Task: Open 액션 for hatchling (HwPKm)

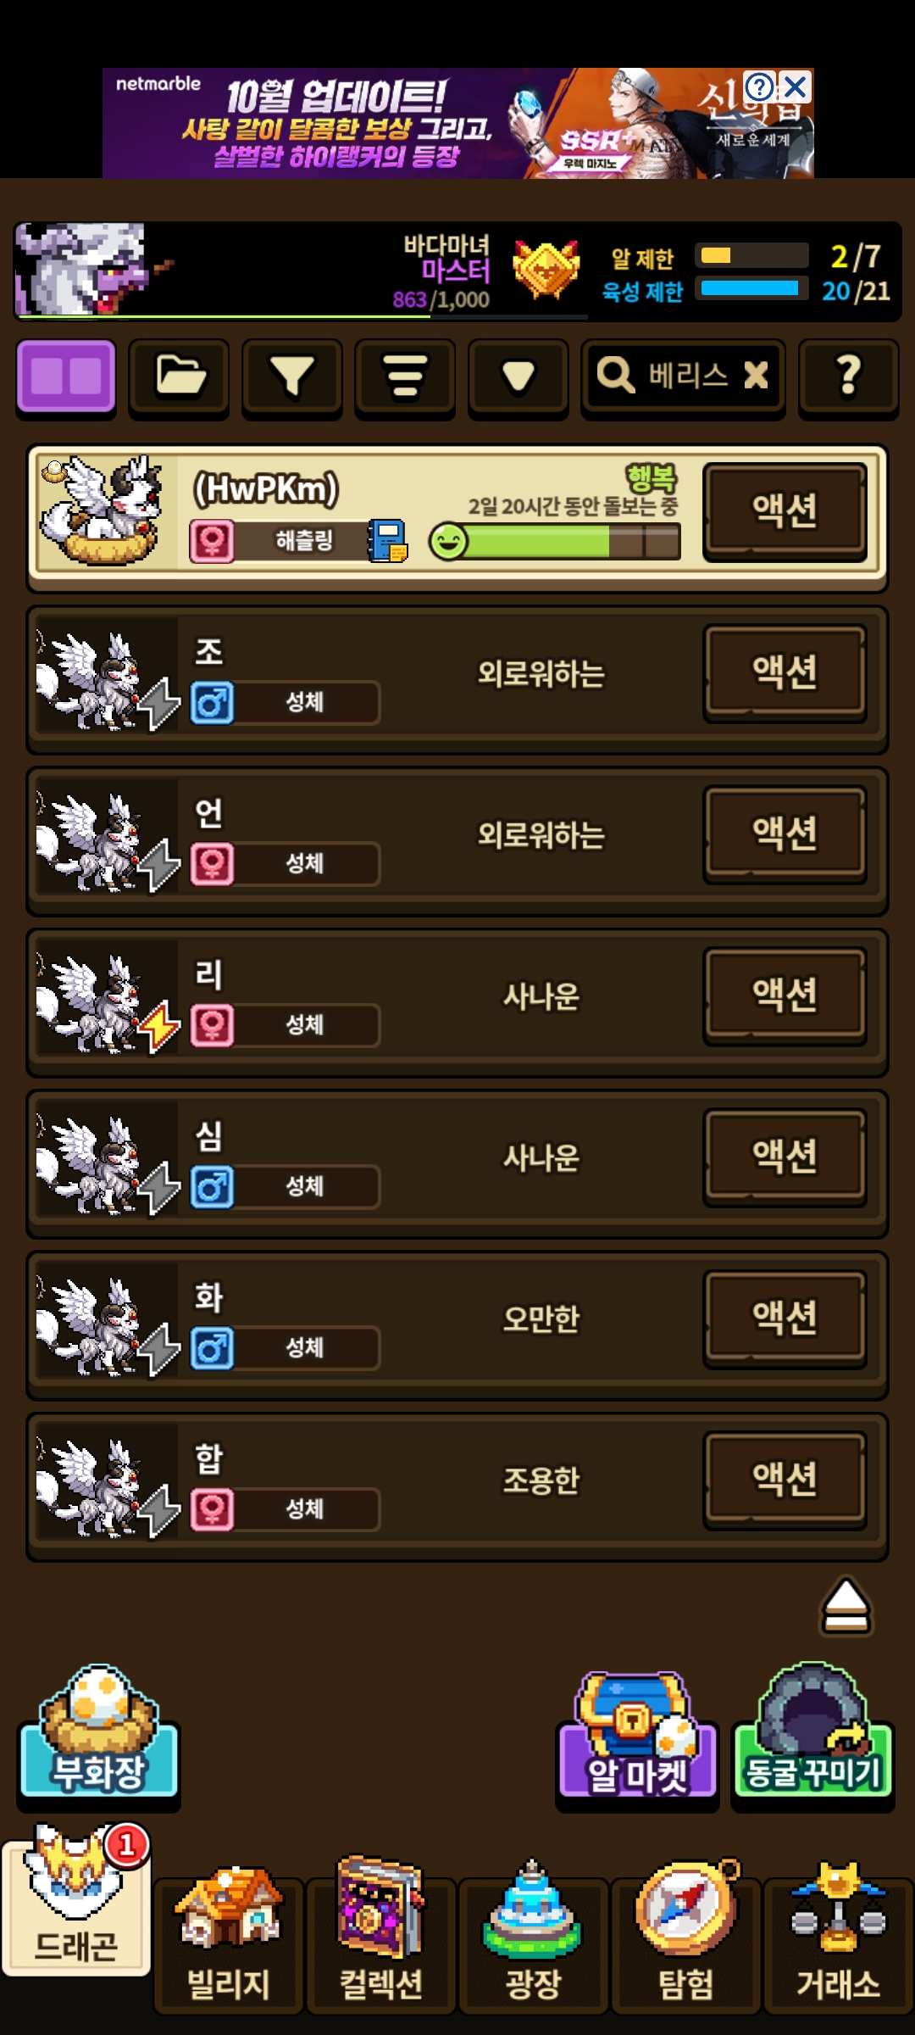Action: coord(785,511)
